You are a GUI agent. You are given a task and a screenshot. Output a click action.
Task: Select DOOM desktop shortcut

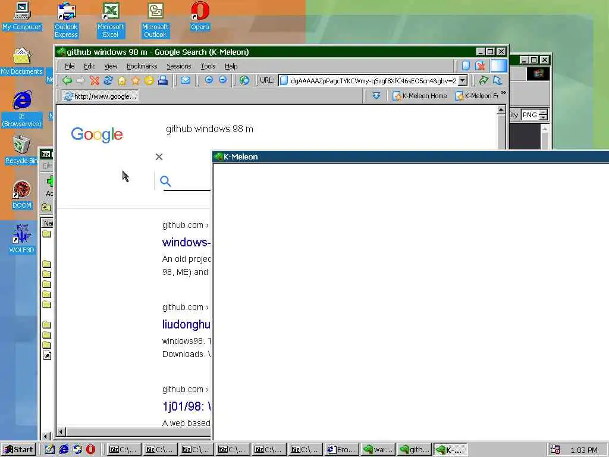tap(21, 195)
